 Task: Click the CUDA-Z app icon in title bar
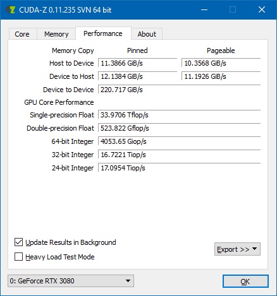11,9
